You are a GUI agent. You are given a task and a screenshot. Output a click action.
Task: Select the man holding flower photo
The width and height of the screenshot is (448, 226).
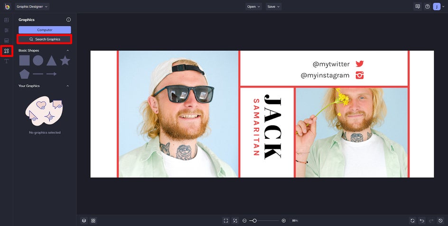point(352,133)
